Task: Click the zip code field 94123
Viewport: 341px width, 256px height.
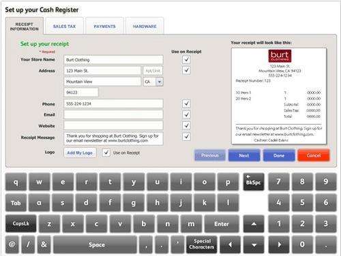Action: (81, 93)
